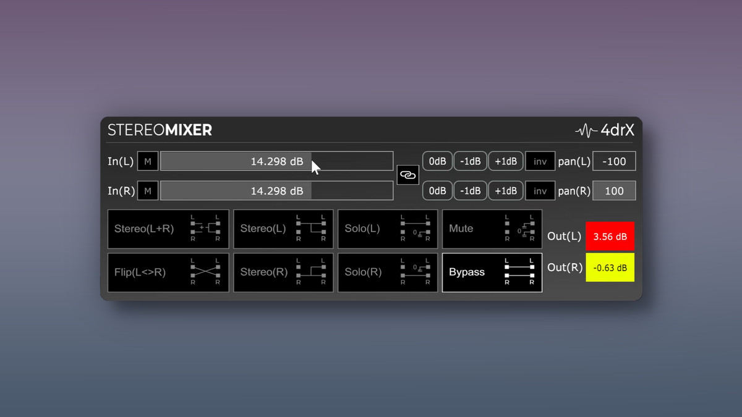Screen dimensions: 742x417
Task: Click the pan(L) value field
Action: tap(614, 162)
